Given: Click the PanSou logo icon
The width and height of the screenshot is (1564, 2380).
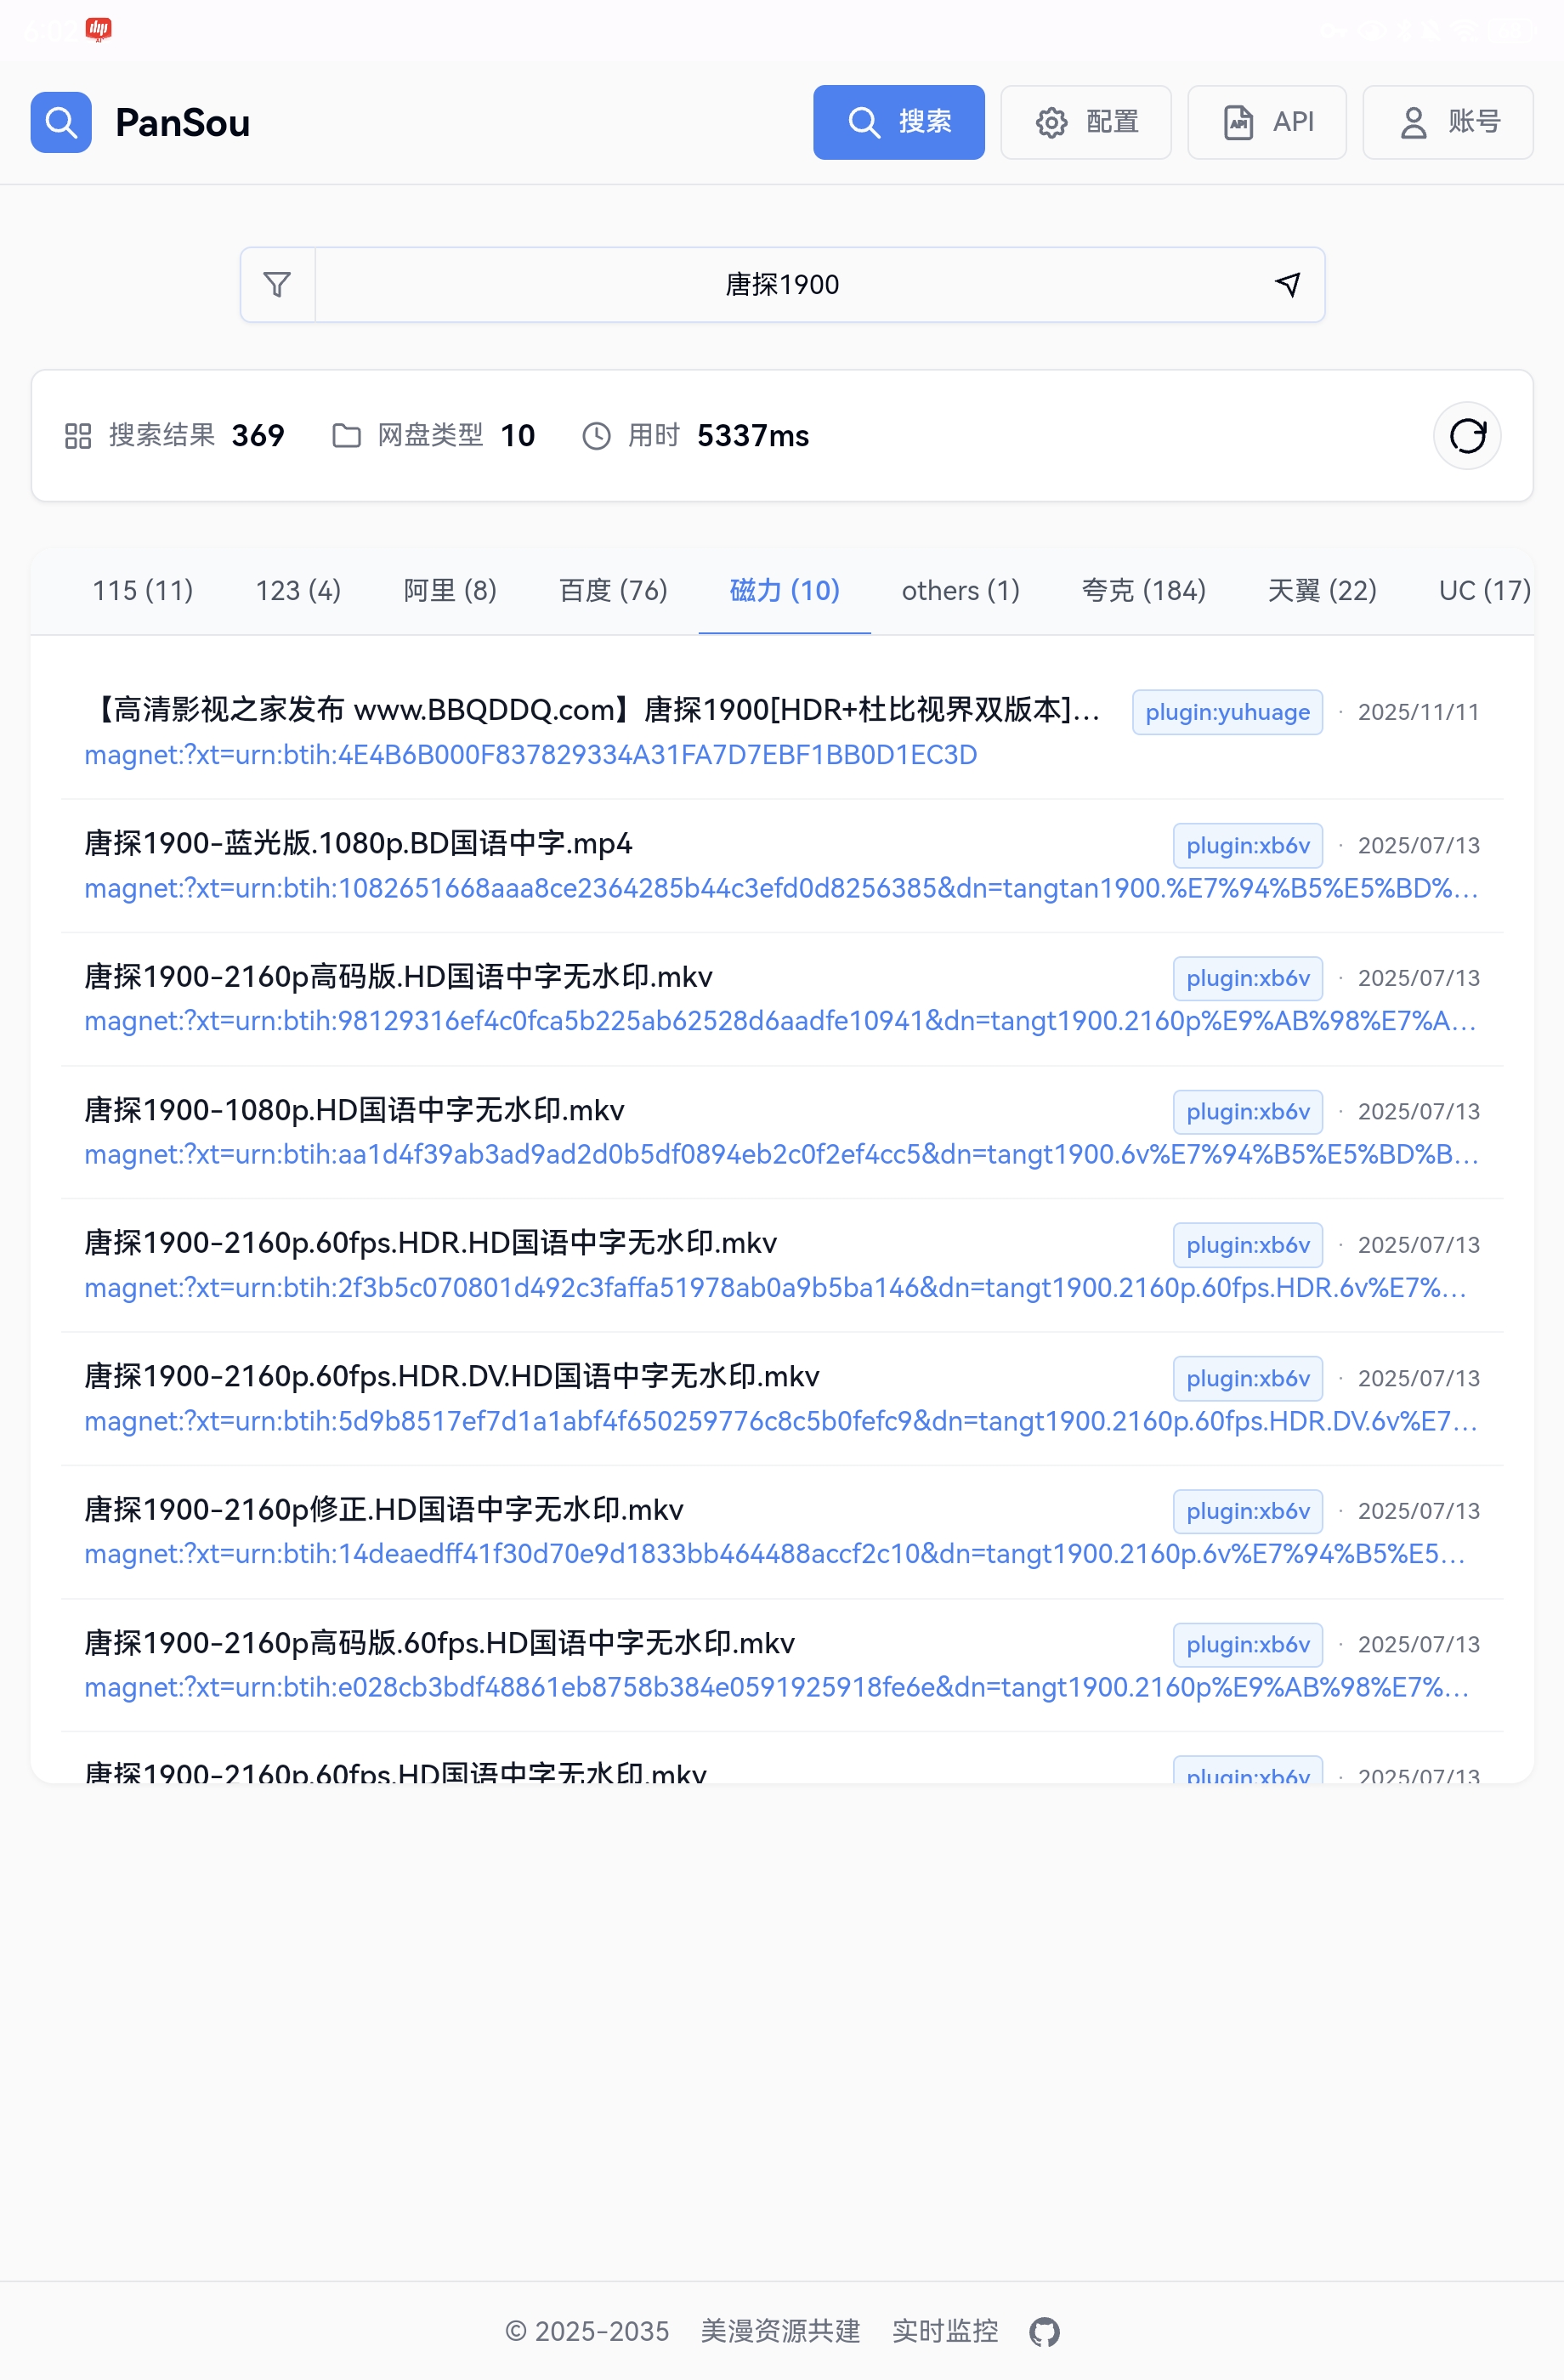Looking at the screenshot, I should click(x=61, y=123).
